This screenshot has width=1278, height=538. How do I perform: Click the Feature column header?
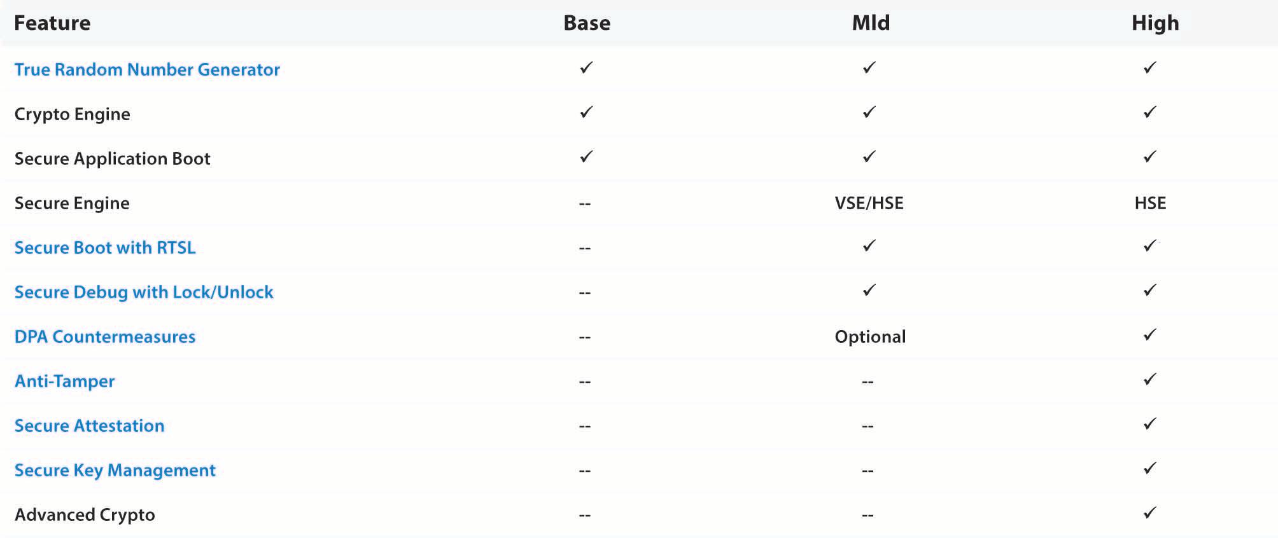pos(52,23)
